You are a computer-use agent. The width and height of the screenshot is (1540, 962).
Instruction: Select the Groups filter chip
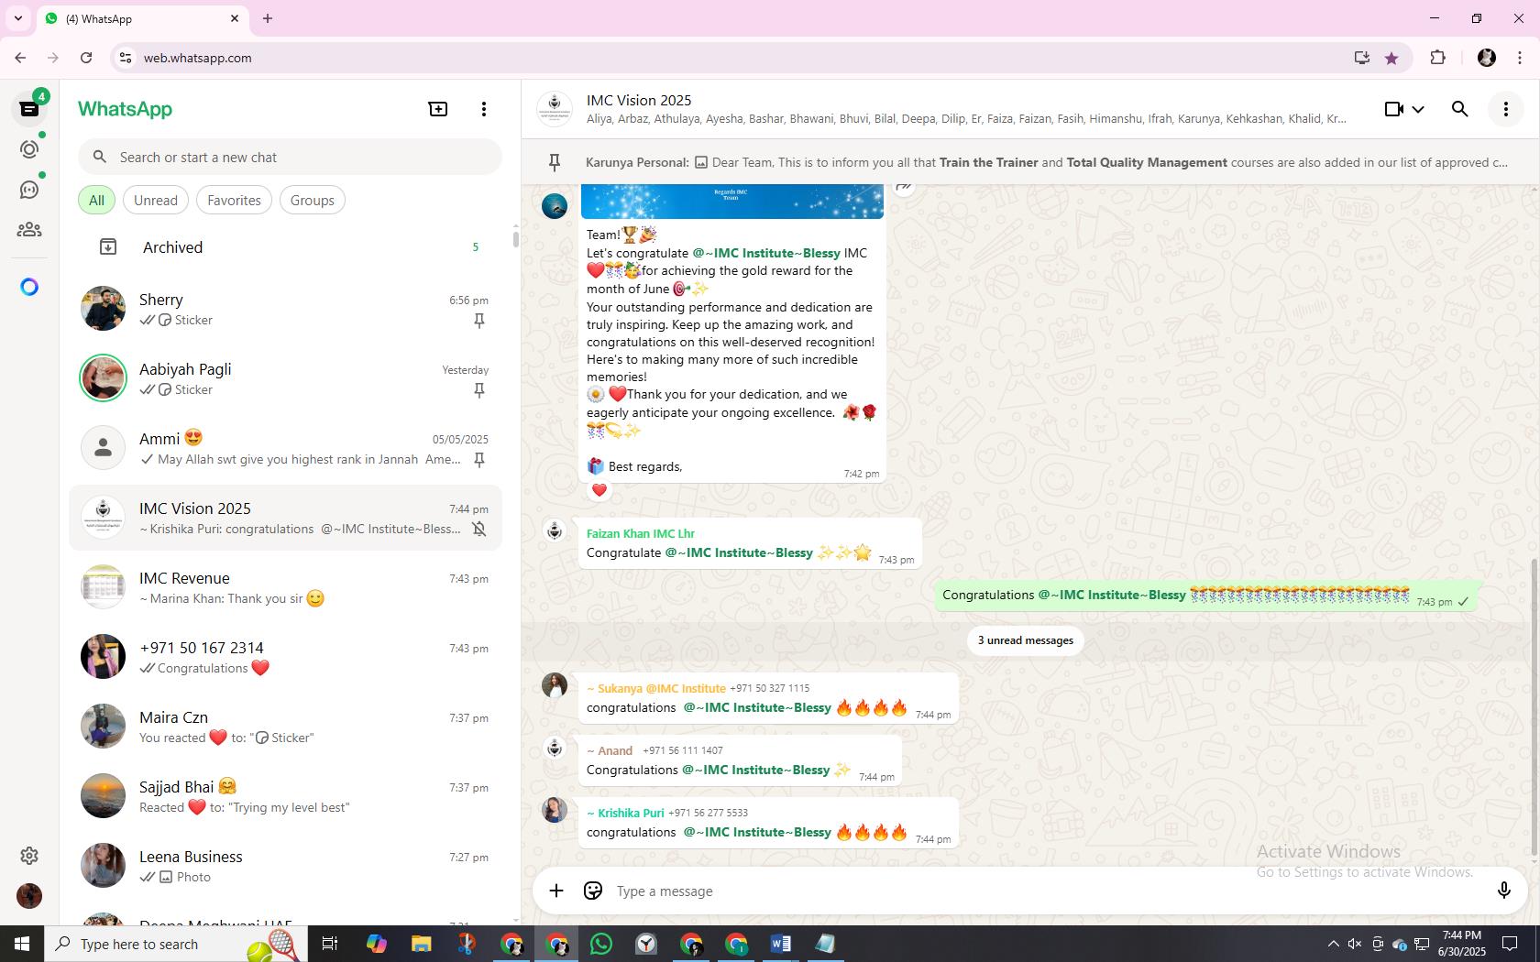pyautogui.click(x=313, y=201)
